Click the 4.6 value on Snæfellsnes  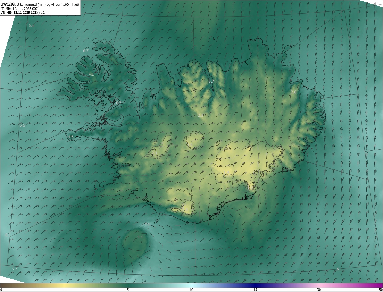click(x=71, y=137)
